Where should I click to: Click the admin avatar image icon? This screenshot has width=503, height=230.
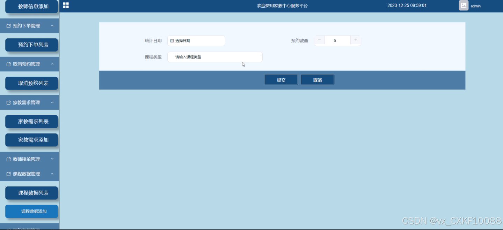pos(464,5)
